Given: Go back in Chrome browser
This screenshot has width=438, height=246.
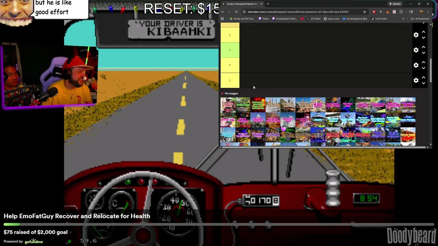Looking at the screenshot, I should pos(222,12).
